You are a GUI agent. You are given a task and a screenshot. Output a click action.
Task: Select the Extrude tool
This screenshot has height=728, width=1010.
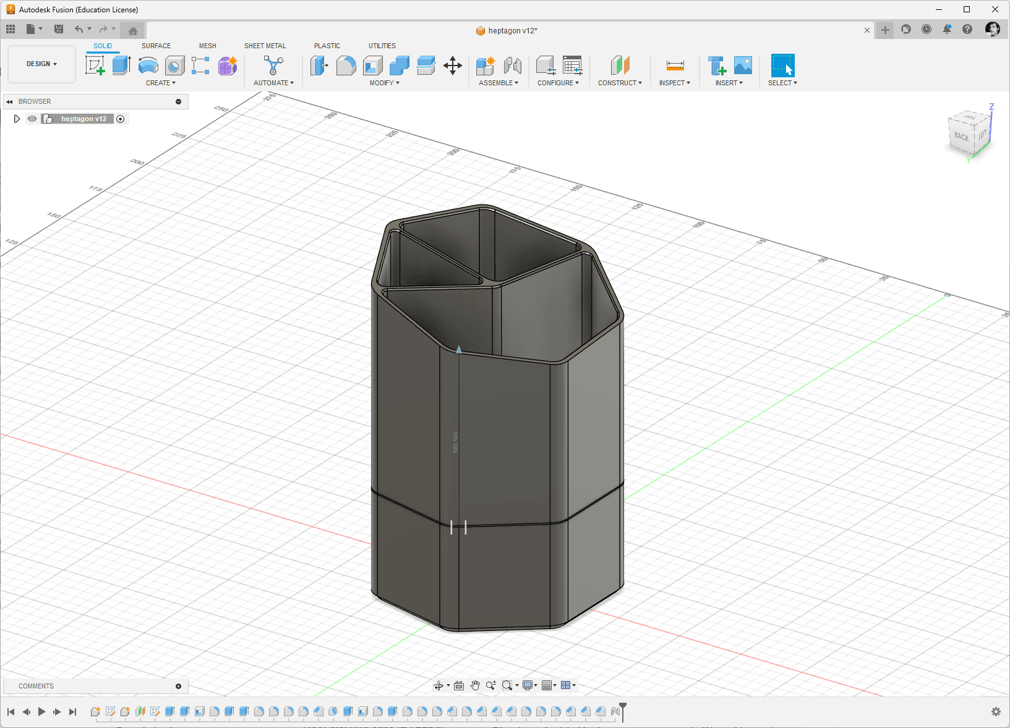pos(121,66)
